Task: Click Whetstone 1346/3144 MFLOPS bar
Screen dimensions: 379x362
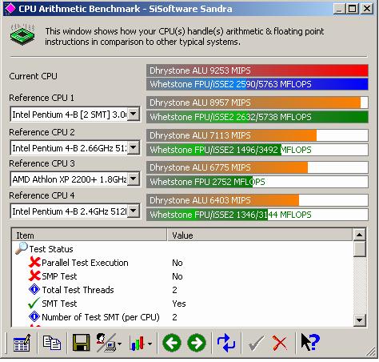Action: pyautogui.click(x=257, y=215)
